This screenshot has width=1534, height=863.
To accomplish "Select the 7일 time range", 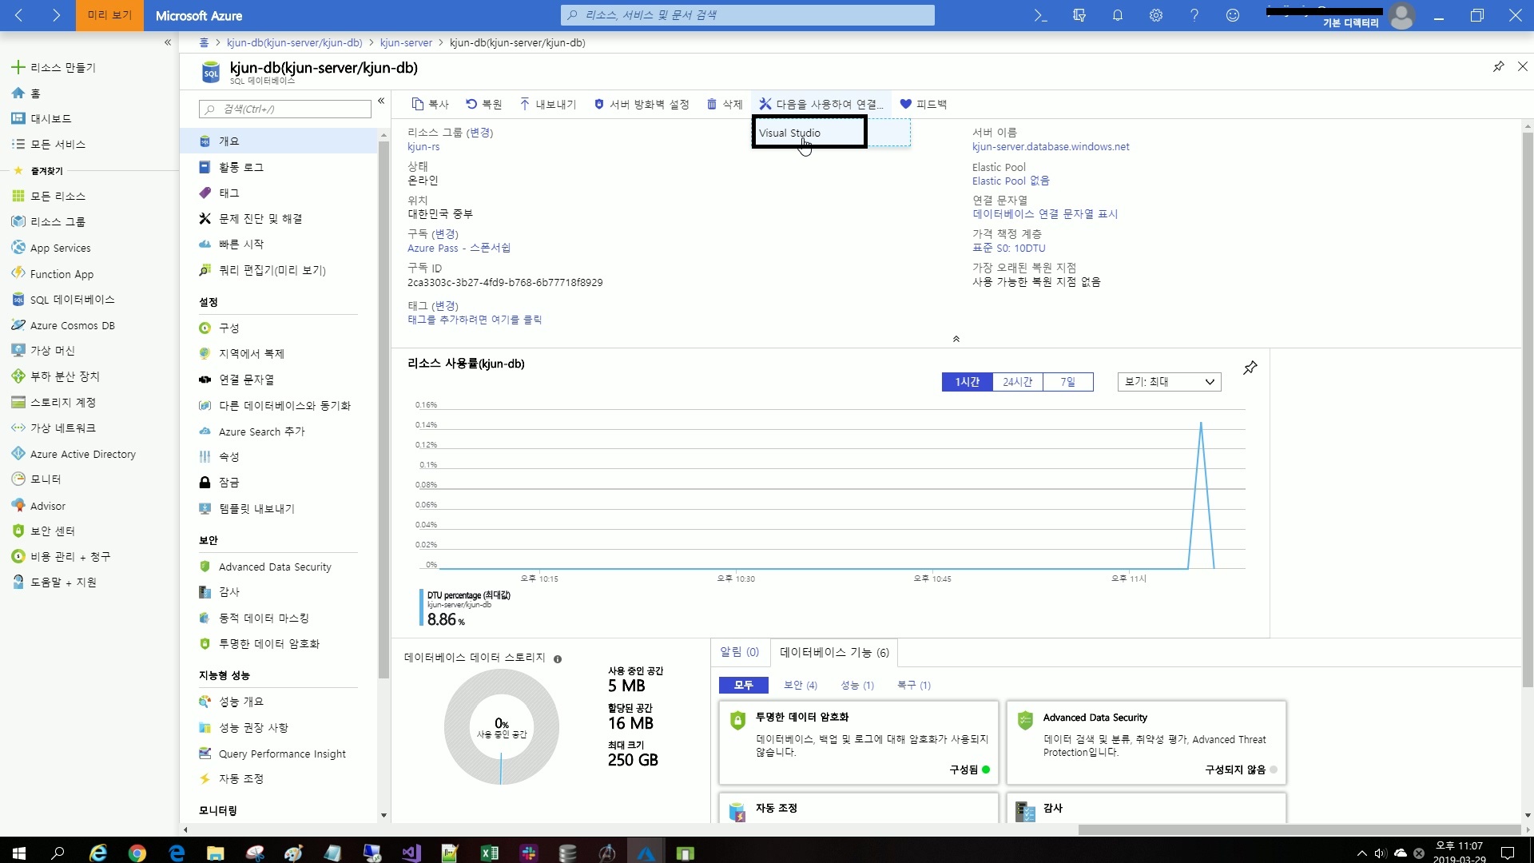I will click(1067, 382).
